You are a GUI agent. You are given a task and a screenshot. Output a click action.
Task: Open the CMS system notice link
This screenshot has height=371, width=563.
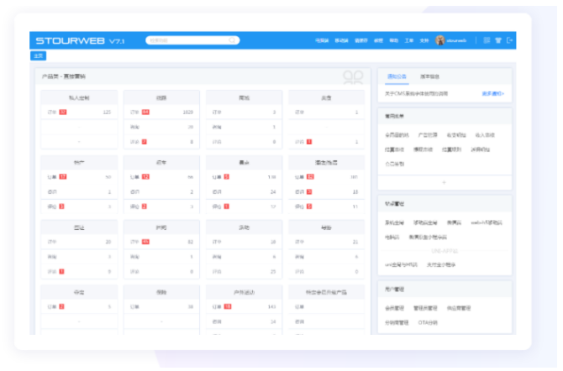tap(411, 93)
